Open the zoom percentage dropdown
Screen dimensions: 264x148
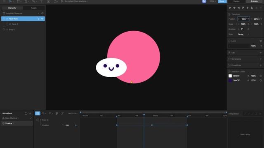click(x=213, y=1)
